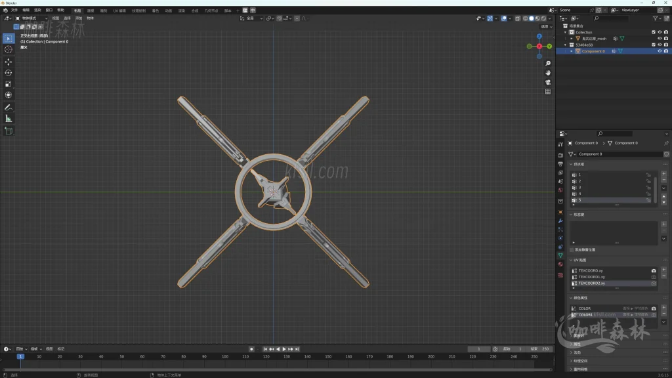Screen dimensions: 672x378
Task: Select TEXCOORD.xy UV map entry
Action: [591, 270]
